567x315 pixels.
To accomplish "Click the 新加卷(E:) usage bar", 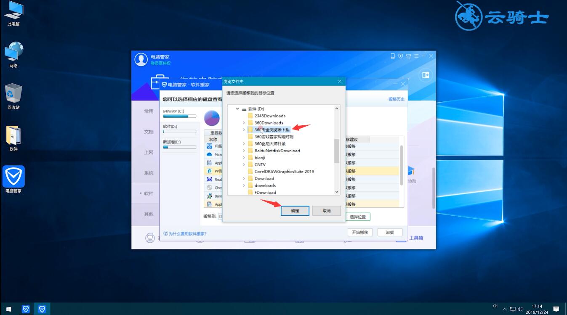I will pyautogui.click(x=180, y=147).
